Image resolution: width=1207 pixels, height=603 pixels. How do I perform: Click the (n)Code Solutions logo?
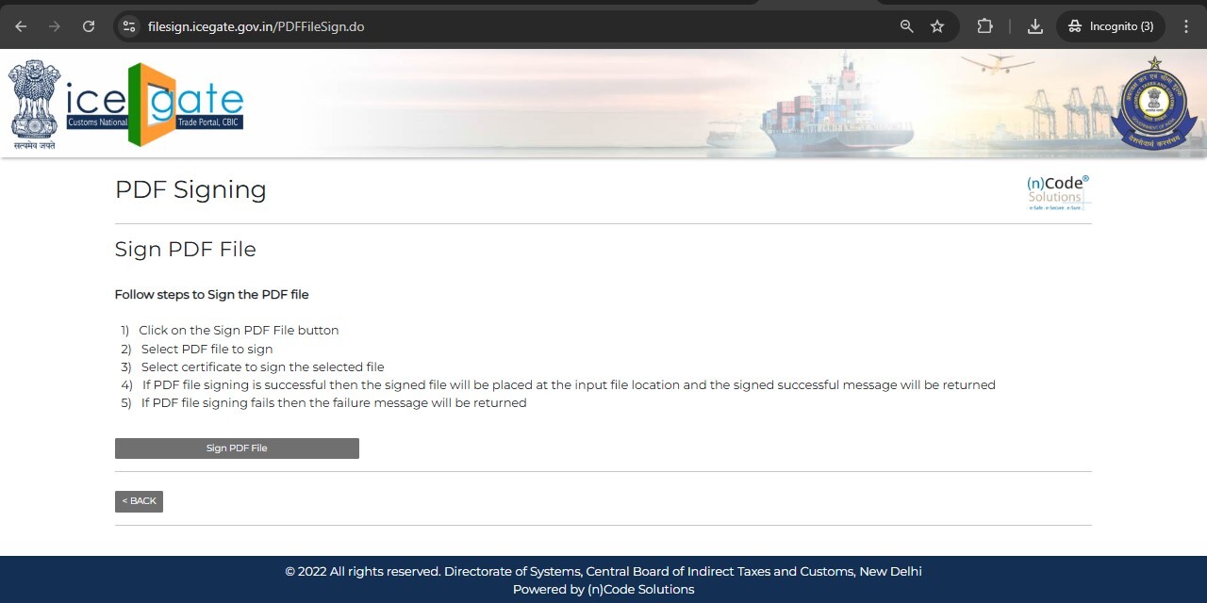pyautogui.click(x=1058, y=191)
